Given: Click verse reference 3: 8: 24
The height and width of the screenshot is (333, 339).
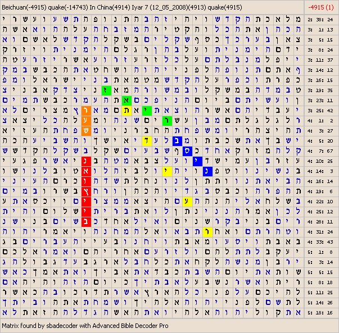Looking at the screenshot, I should tap(320, 50).
